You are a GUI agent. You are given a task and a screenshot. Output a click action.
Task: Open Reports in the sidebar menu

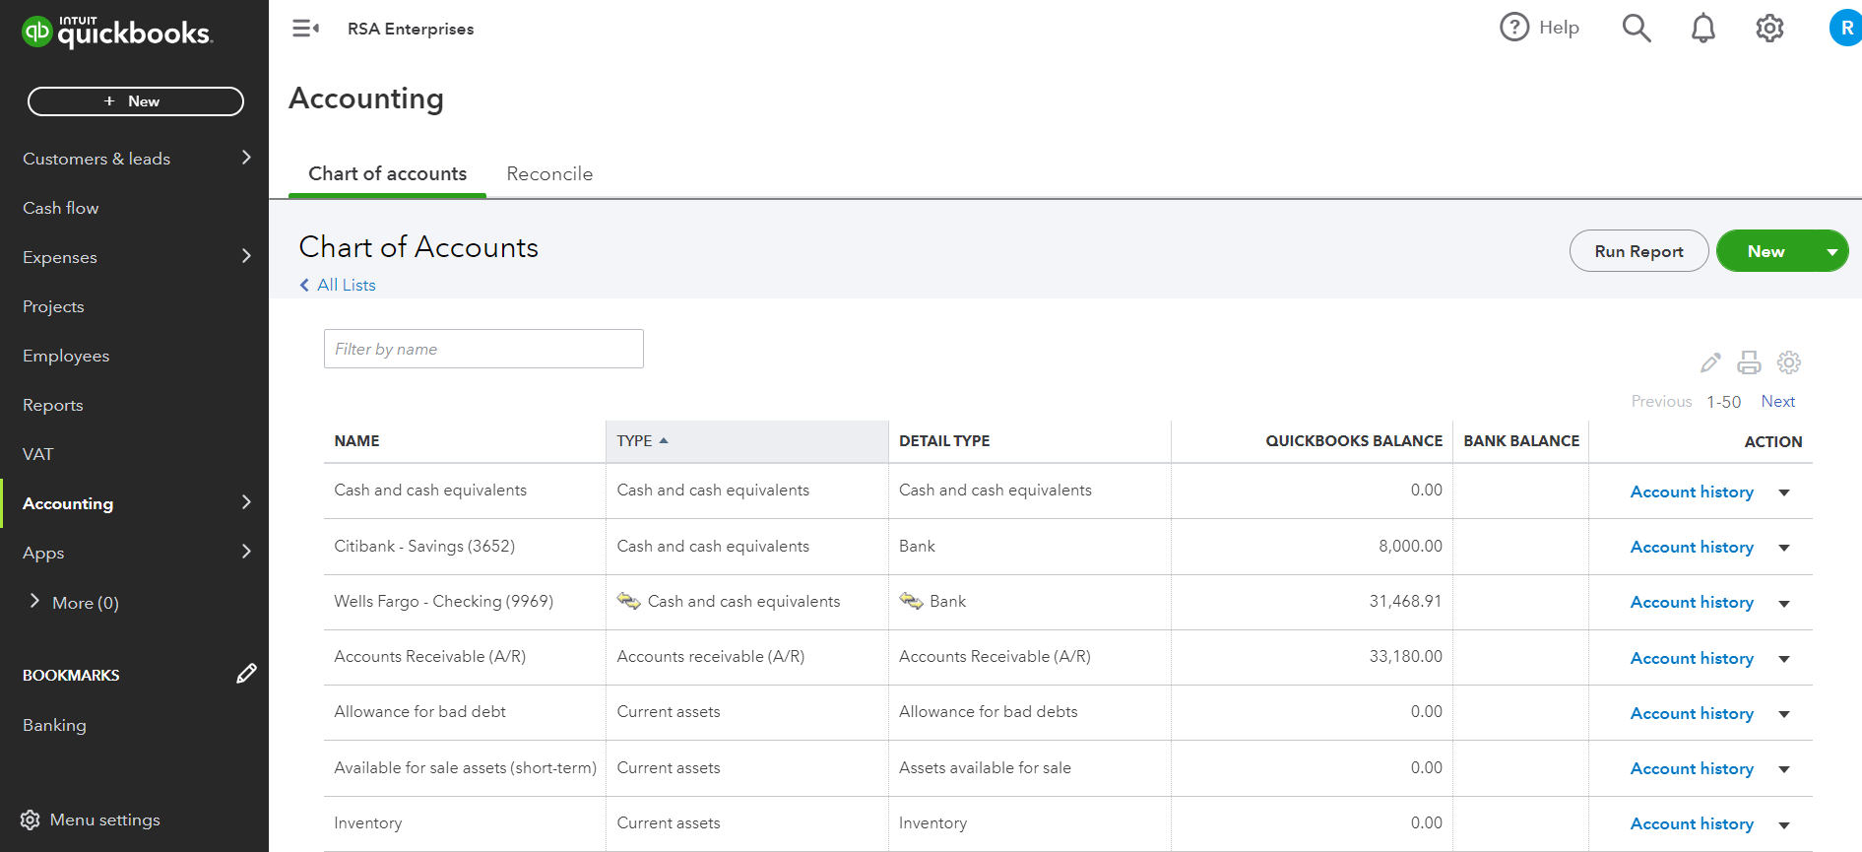53,405
